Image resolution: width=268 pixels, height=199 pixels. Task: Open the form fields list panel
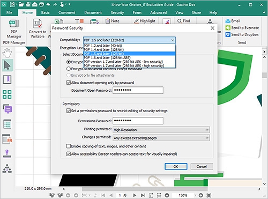click(7, 124)
